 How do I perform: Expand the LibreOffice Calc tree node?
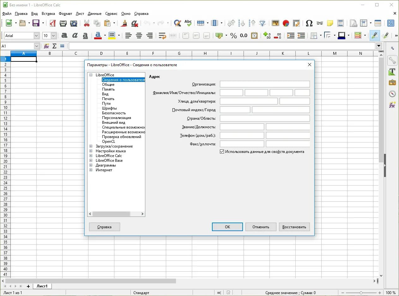coord(91,156)
